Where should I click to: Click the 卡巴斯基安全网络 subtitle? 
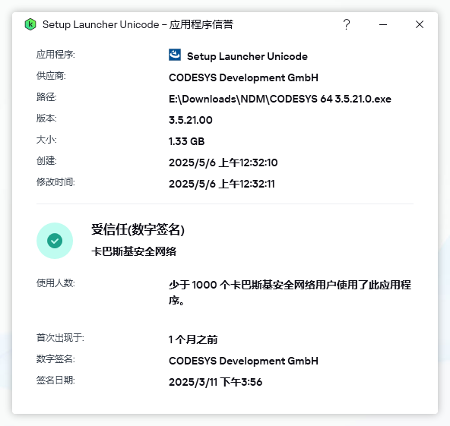coord(134,251)
